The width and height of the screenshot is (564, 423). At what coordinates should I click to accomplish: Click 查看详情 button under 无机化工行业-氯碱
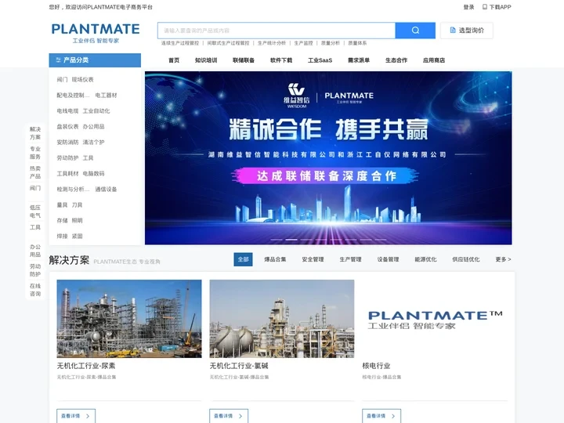(x=229, y=416)
